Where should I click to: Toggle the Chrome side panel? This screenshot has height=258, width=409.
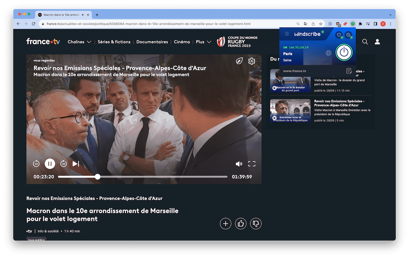click(x=375, y=24)
